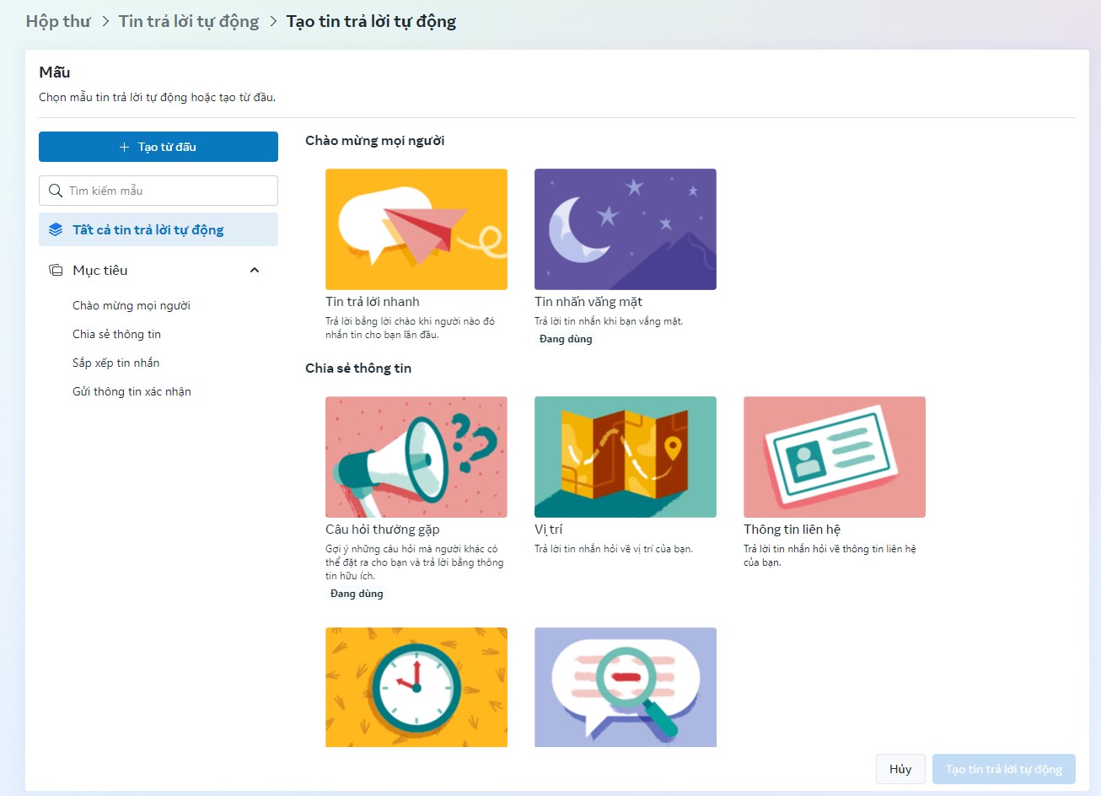Select the Tin trả lời nhanh paper plane template
The width and height of the screenshot is (1101, 796).
416,229
